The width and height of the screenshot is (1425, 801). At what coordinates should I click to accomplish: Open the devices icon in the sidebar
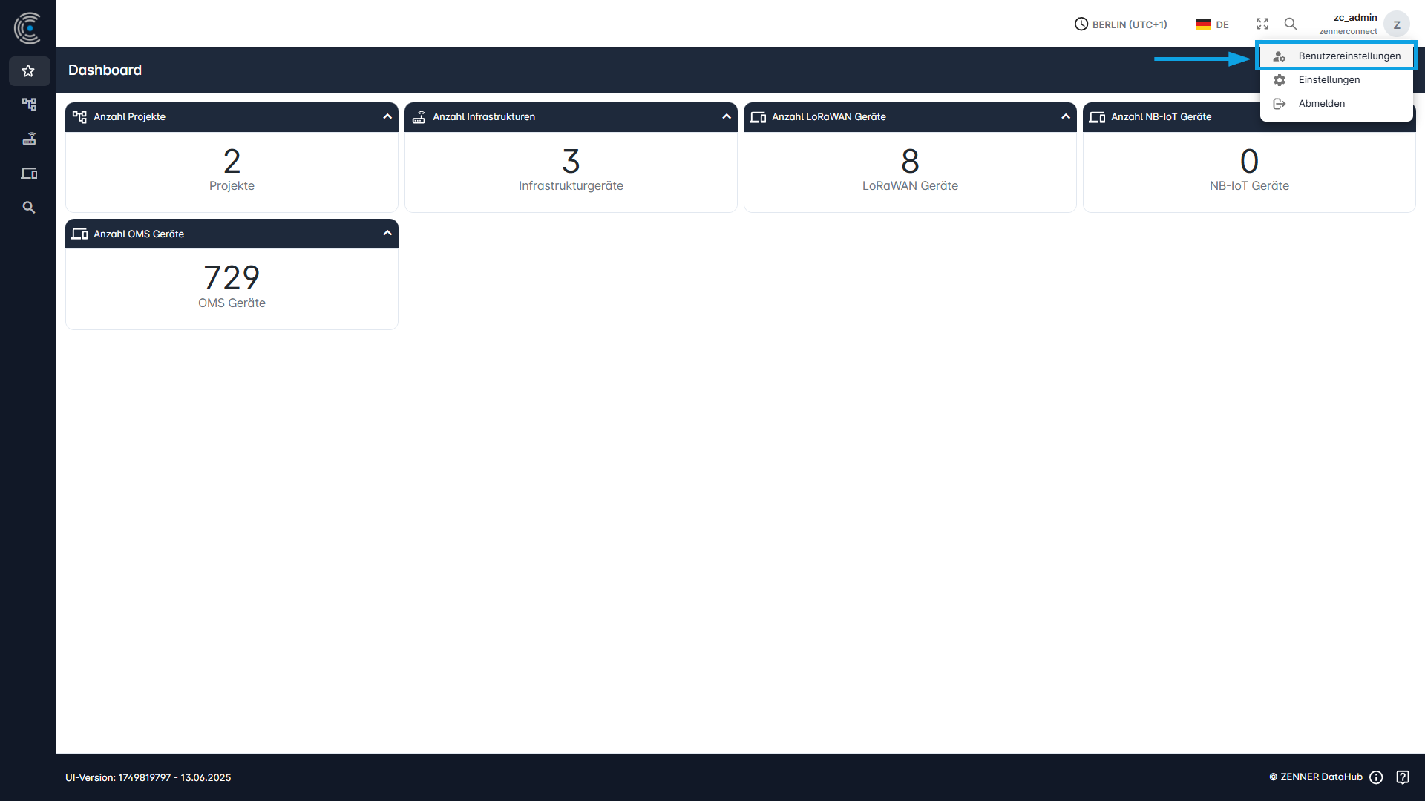(28, 173)
